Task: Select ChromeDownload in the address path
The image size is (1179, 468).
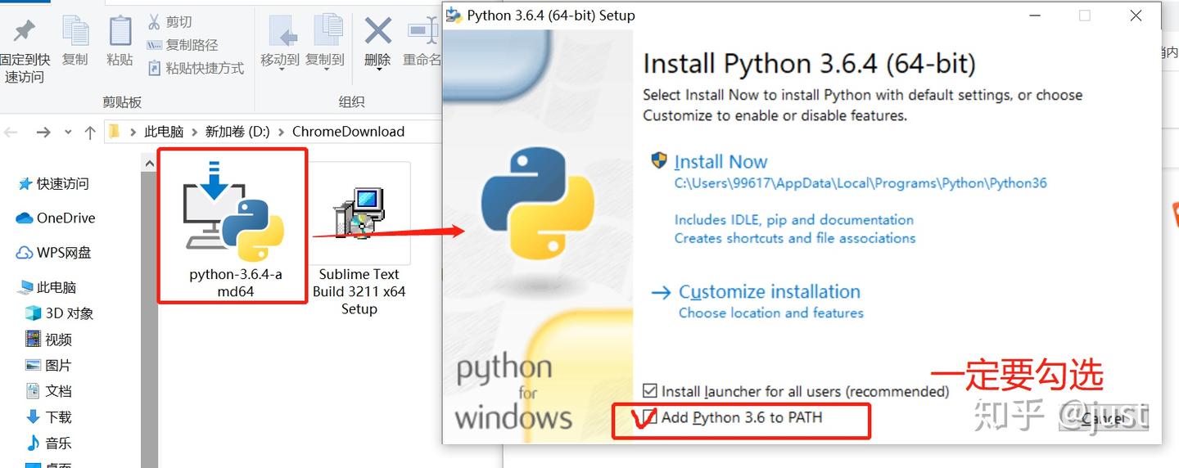Action: (348, 132)
